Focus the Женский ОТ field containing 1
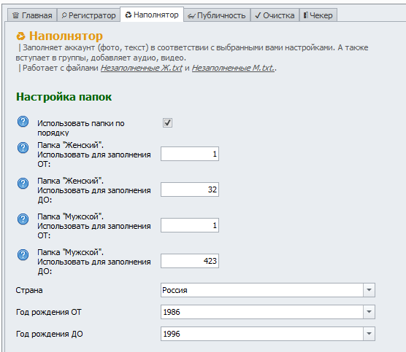 (x=190, y=154)
